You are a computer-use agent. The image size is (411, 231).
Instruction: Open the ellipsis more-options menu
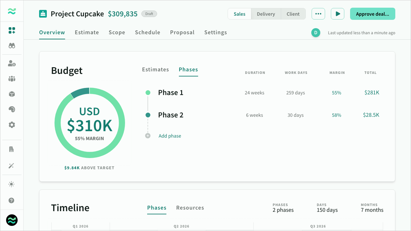click(318, 13)
